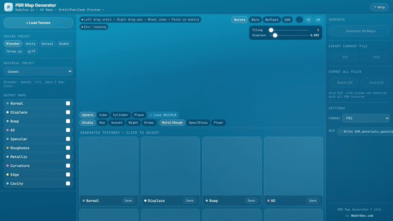Choose the Sunset environment

coord(117,122)
